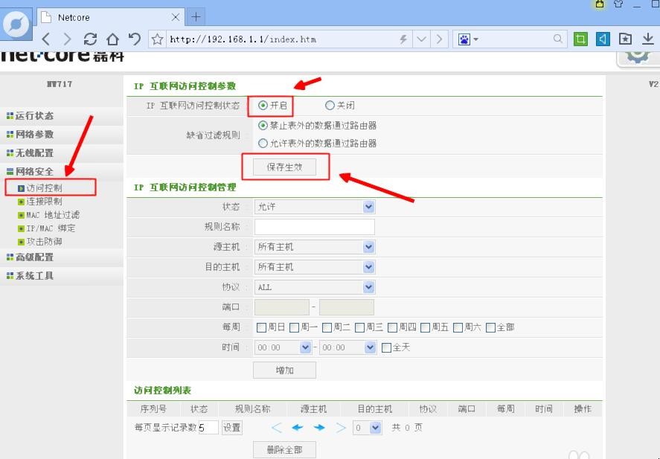Click the 规则名称 input field
The image size is (660, 459).
313,225
